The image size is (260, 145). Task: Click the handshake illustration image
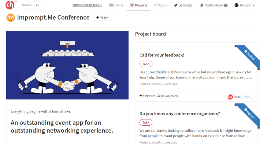click(67, 65)
